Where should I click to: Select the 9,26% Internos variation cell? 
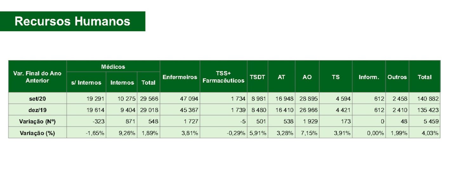pos(122,133)
